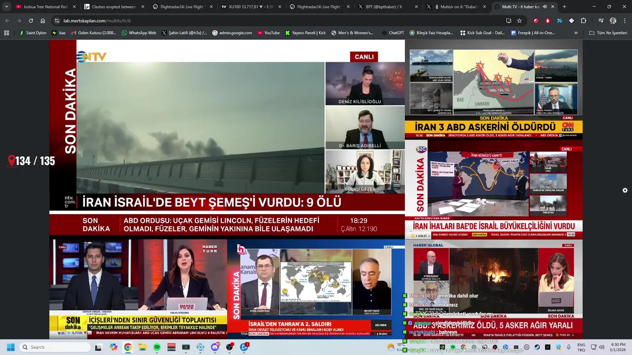Open the multi TV settings gear icon

625,190
